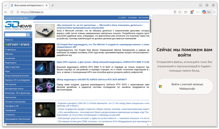Viewport: 219px width, 129px height.
Task: Open the Носимая электроника category
Action: [x=18, y=102]
